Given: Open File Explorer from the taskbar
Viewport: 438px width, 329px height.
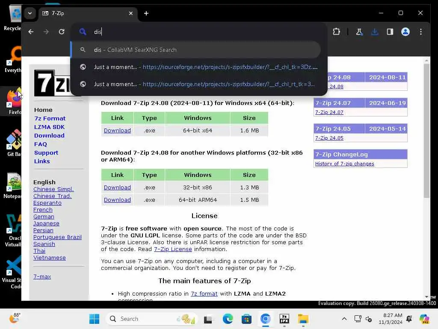Looking at the screenshot, I should (x=303, y=319).
